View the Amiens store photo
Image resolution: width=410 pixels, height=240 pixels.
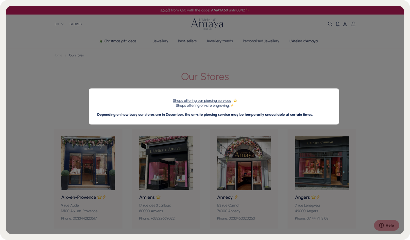click(166, 163)
